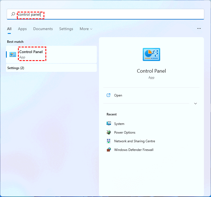This screenshot has height=197, width=211.
Task: Expand the actions list chevron
Action: pos(196,104)
